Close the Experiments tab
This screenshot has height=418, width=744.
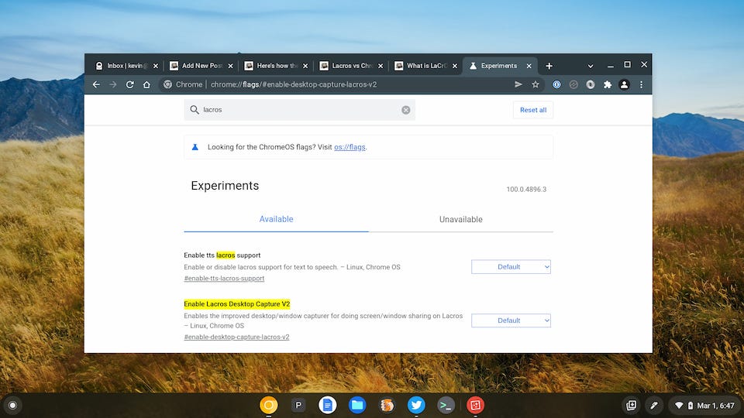(x=529, y=67)
